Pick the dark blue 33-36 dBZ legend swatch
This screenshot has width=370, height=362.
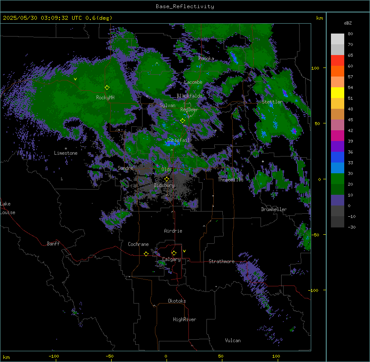pos(337,157)
